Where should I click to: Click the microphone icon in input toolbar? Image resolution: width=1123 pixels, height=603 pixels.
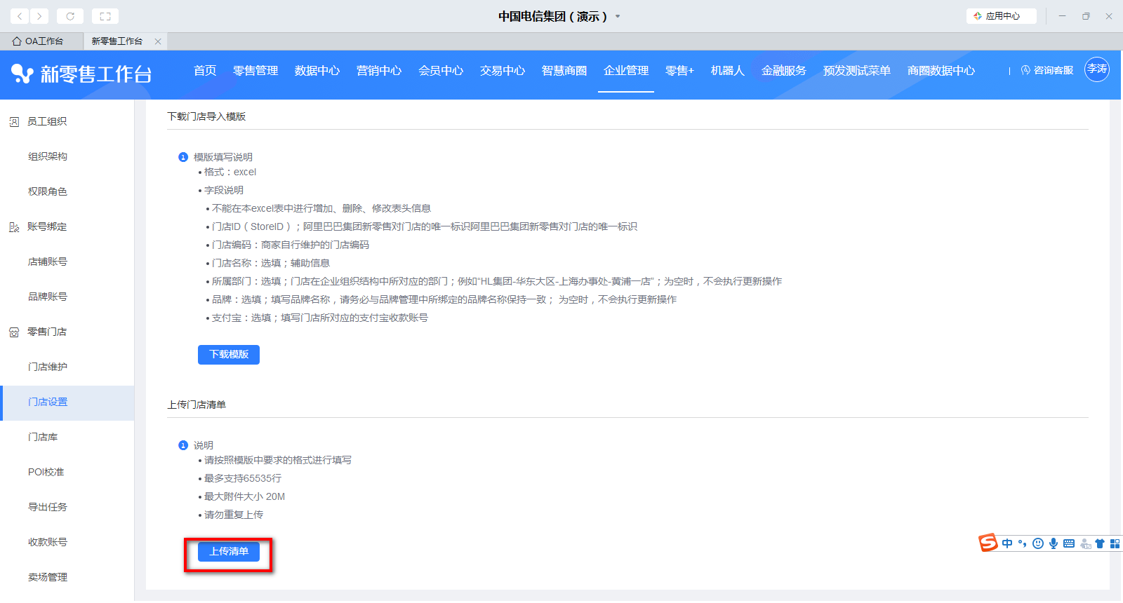(x=1054, y=543)
